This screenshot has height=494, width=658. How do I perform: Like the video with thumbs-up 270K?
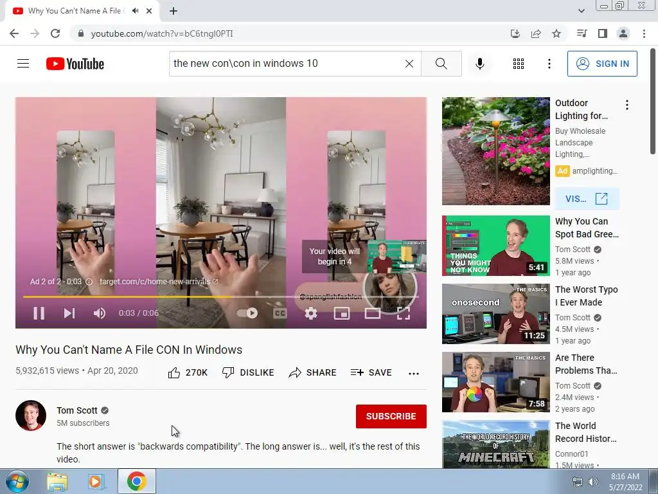188,372
